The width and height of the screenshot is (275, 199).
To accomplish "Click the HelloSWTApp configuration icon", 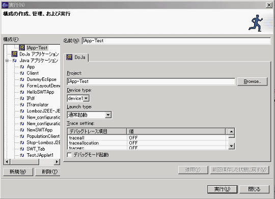I will pos(22,92).
